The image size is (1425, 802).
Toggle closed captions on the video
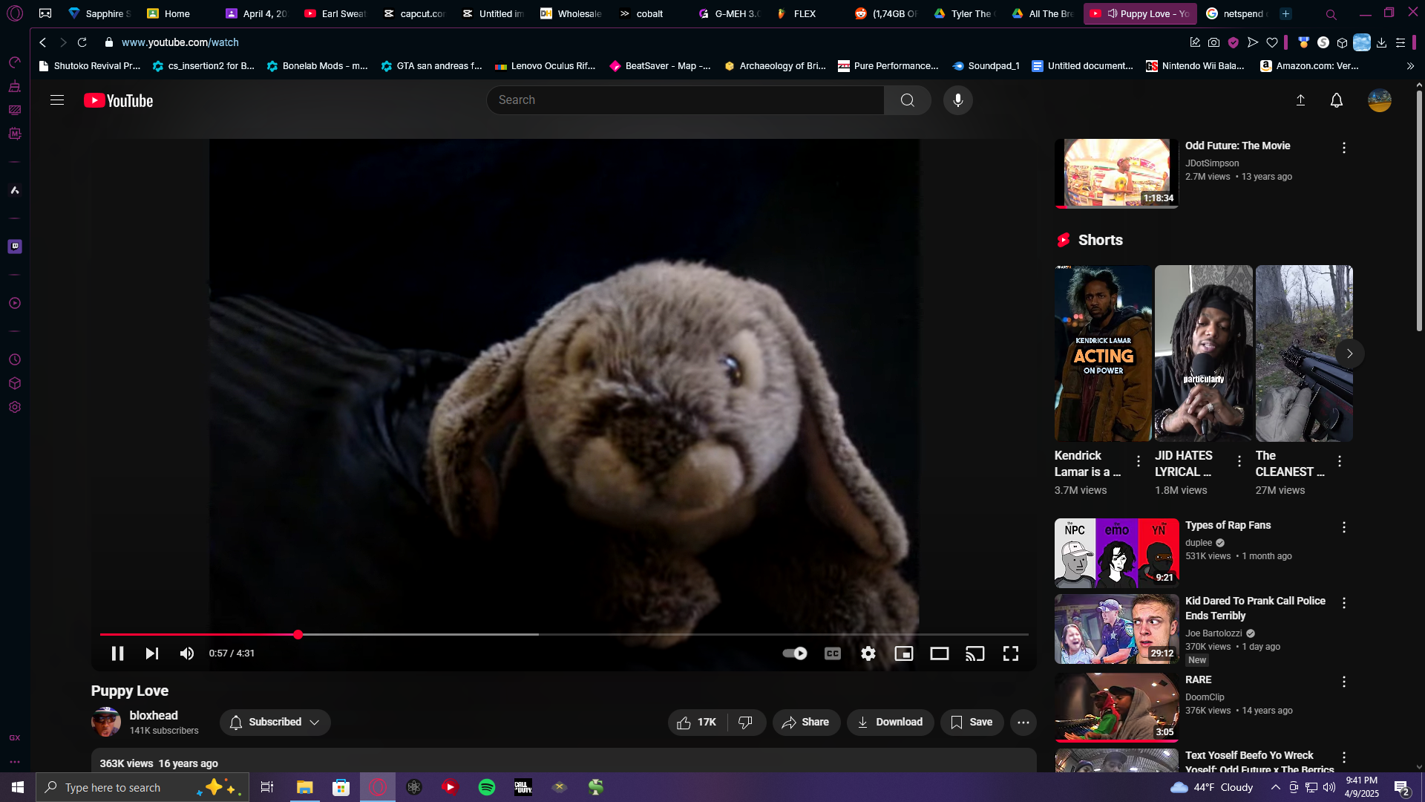(x=833, y=653)
